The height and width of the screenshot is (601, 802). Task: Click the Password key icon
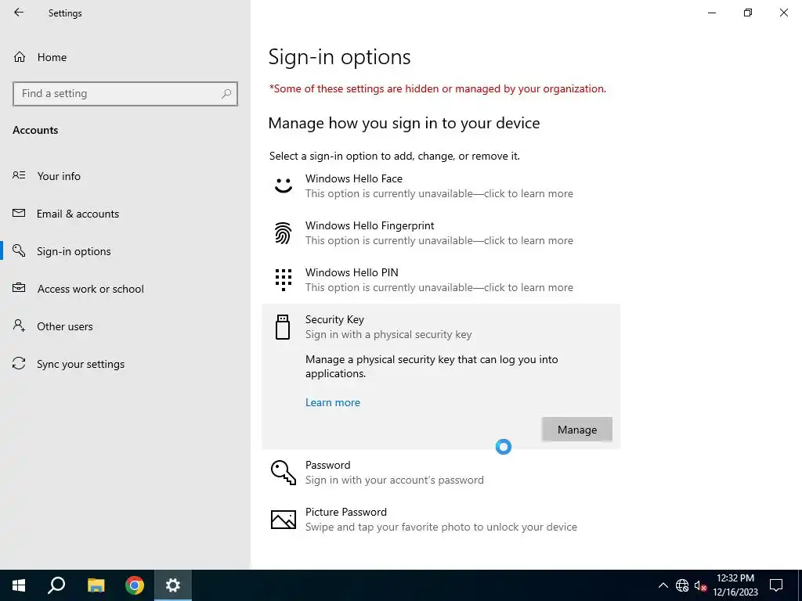pos(284,472)
